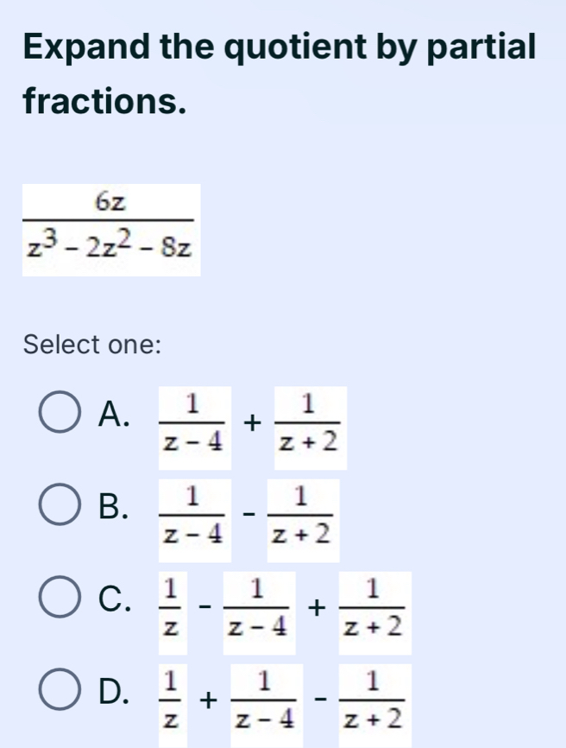Click the option D label text
Screen dimensions: 566x748
(111, 691)
